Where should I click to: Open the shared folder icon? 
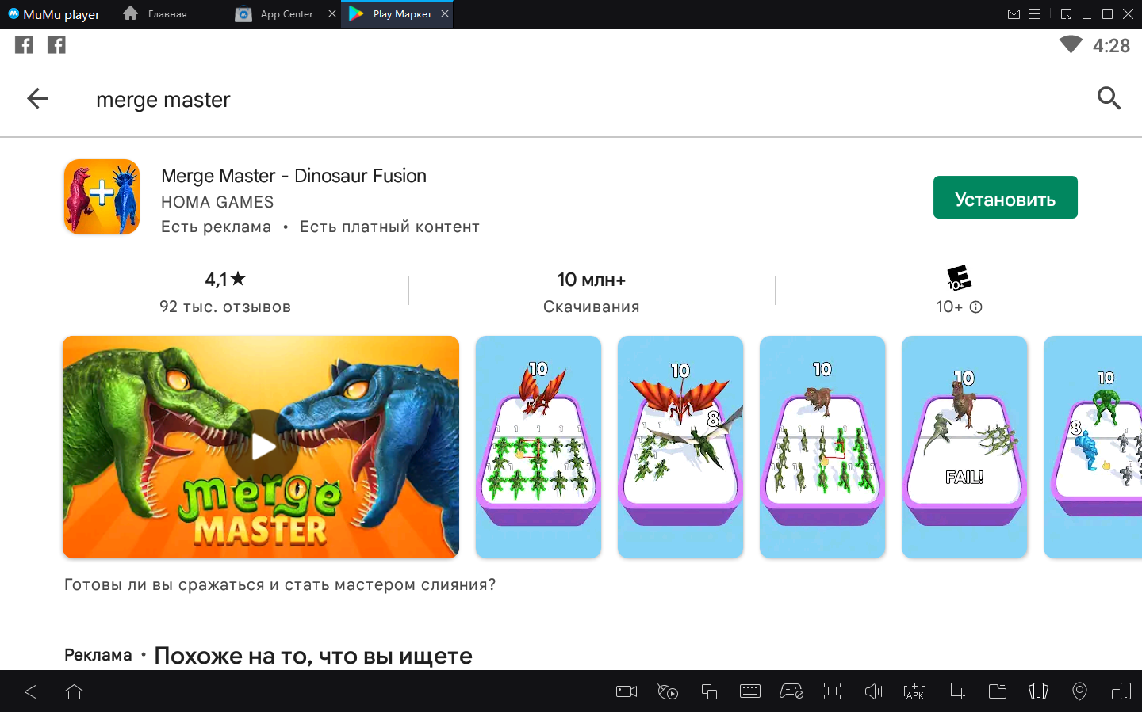[997, 691]
